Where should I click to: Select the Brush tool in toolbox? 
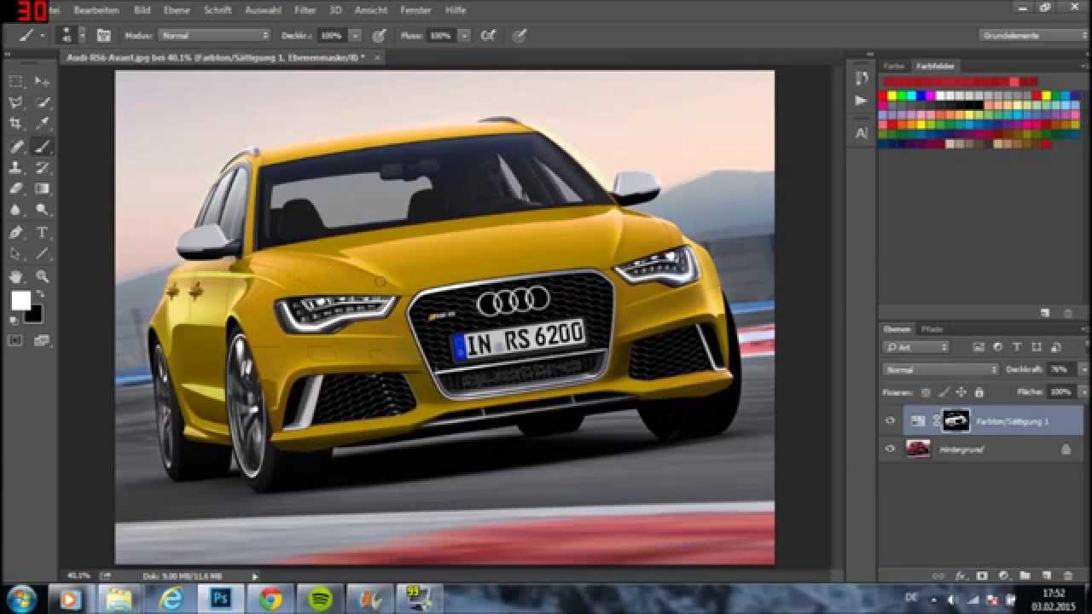(42, 147)
